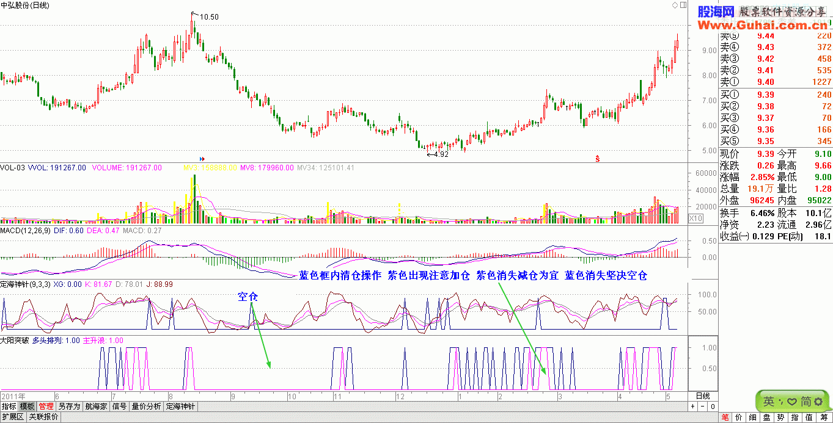Click the 关联报价 tab
The image size is (833, 423).
(43, 418)
